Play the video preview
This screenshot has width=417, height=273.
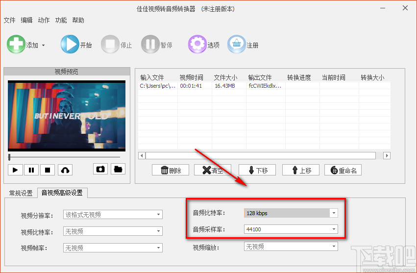15,170
